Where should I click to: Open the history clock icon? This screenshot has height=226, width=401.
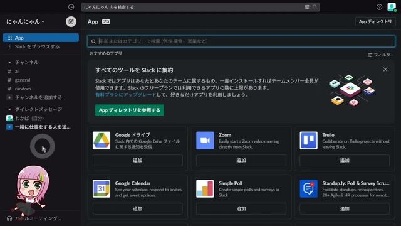point(71,7)
